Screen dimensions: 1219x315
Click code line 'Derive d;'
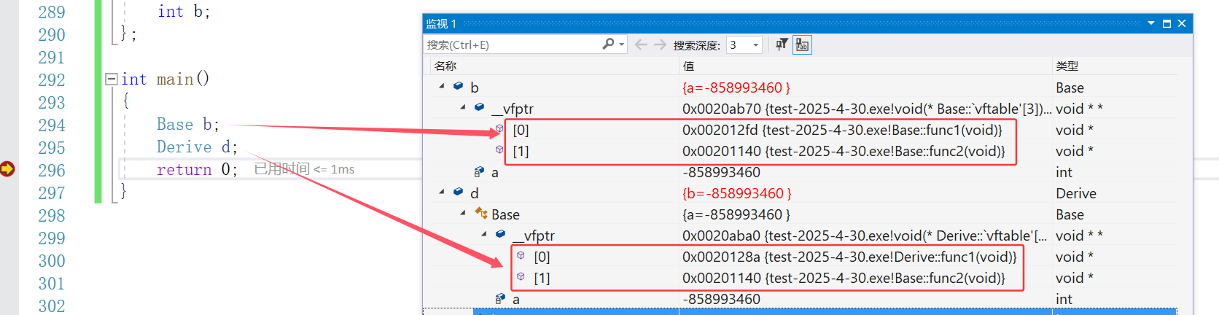198,147
